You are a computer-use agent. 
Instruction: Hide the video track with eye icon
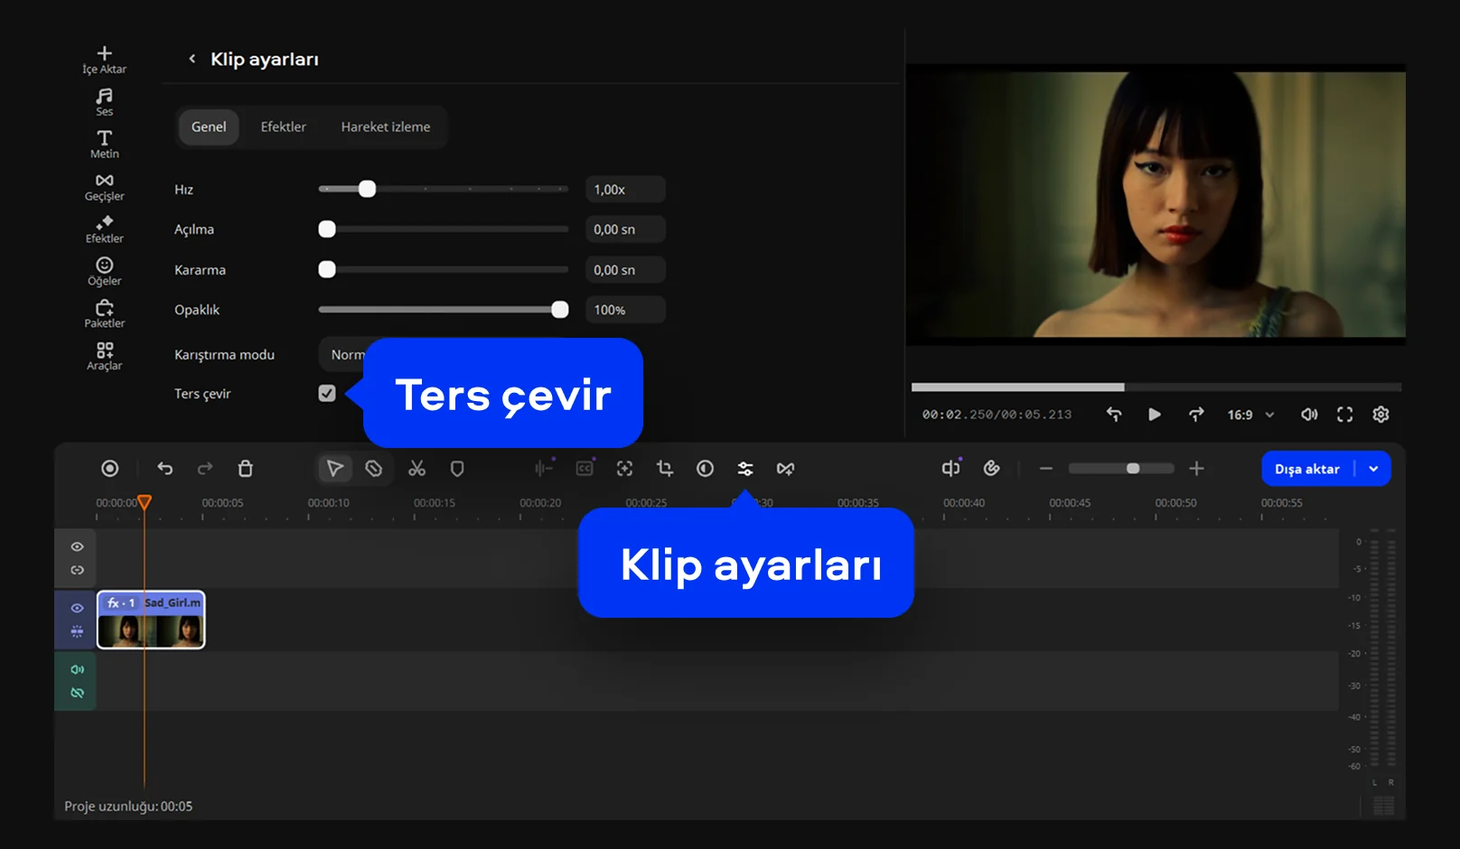point(77,608)
